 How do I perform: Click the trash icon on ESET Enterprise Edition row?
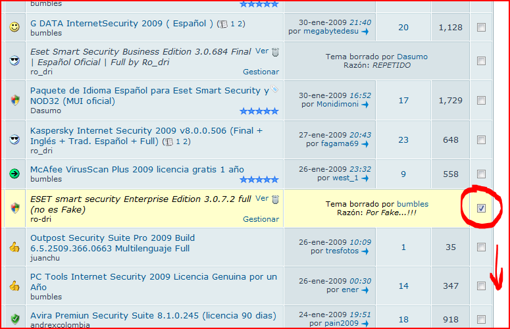(276, 199)
